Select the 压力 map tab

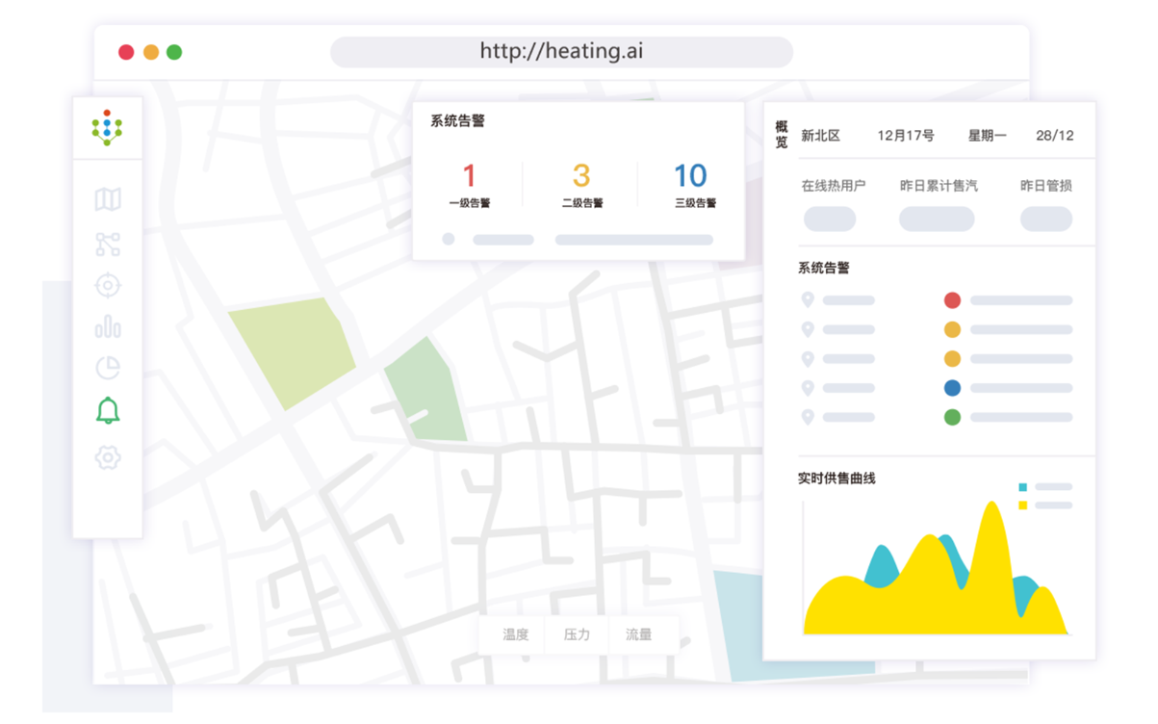[577, 634]
